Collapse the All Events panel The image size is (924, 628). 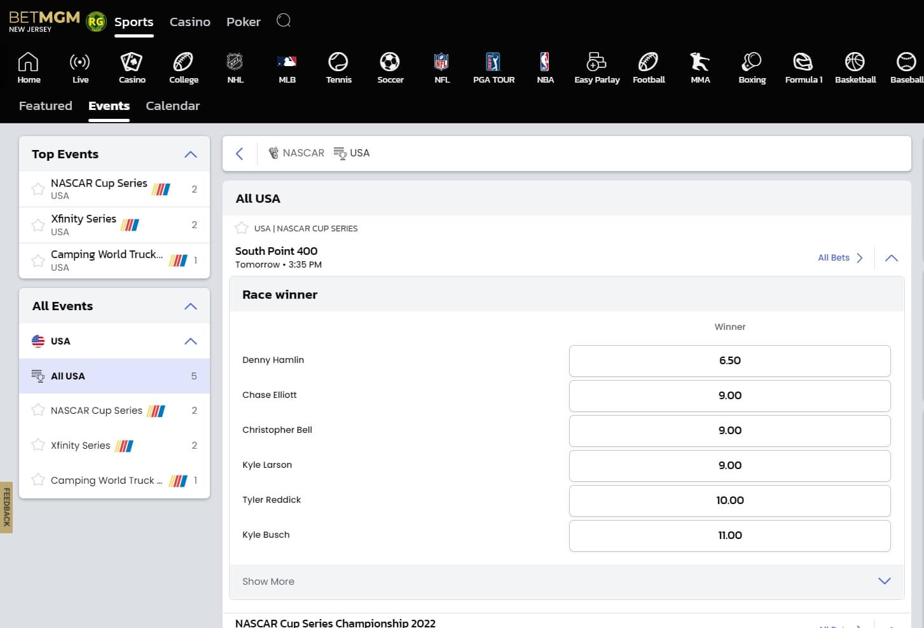(191, 306)
